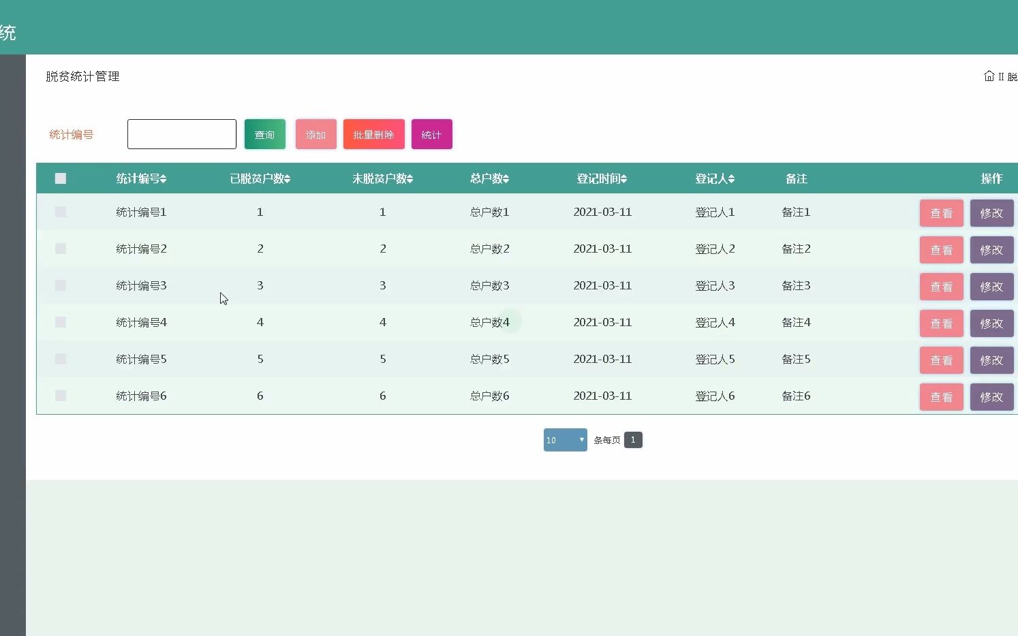1018x636 pixels.
Task: Click cell 总户数6
Action: (x=489, y=396)
